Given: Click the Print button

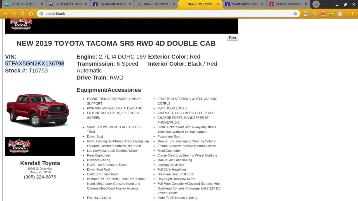Looking at the screenshot, I should (232, 38).
